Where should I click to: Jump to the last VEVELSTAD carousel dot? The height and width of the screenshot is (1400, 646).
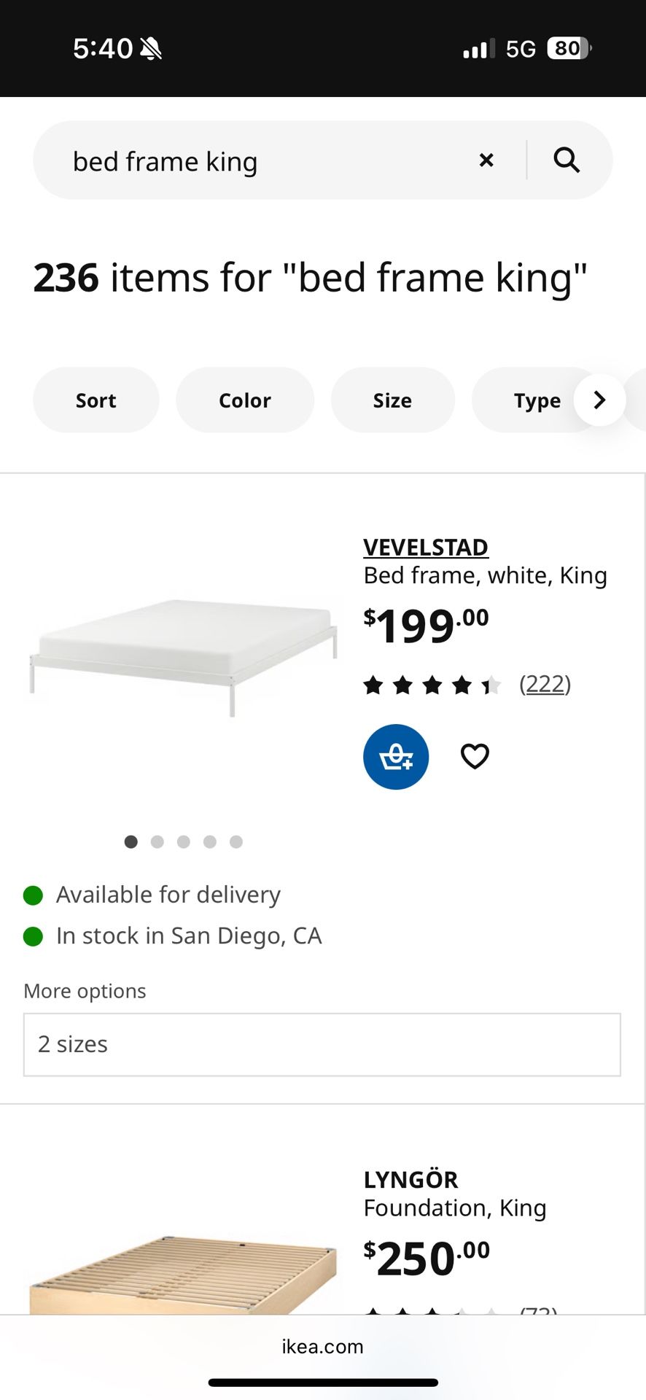coord(236,842)
